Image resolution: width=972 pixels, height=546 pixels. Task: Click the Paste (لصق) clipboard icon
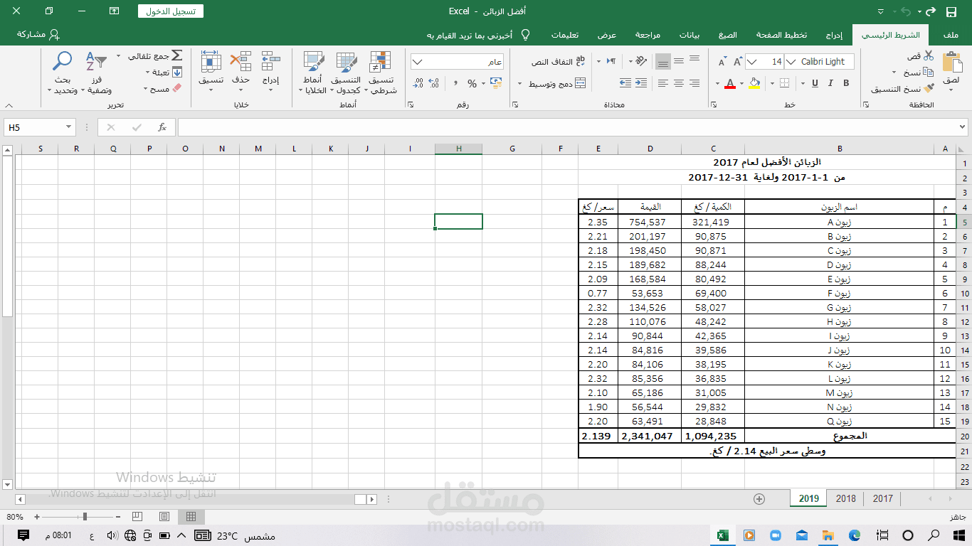[951, 62]
